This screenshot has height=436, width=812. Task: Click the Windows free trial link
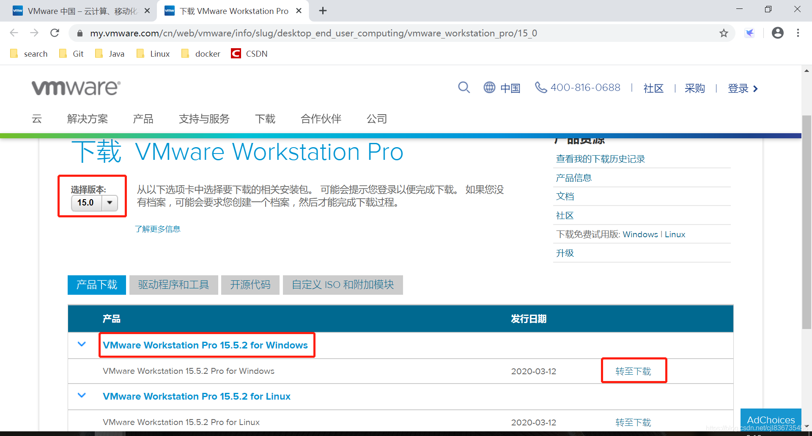click(x=640, y=234)
